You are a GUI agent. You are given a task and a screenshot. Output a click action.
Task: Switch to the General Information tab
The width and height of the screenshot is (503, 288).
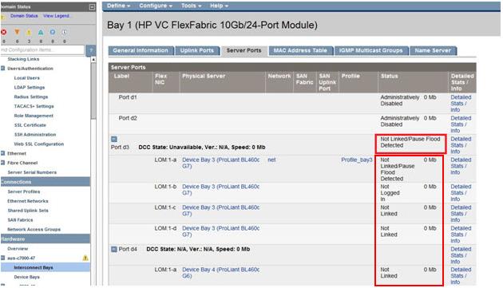pyautogui.click(x=141, y=51)
